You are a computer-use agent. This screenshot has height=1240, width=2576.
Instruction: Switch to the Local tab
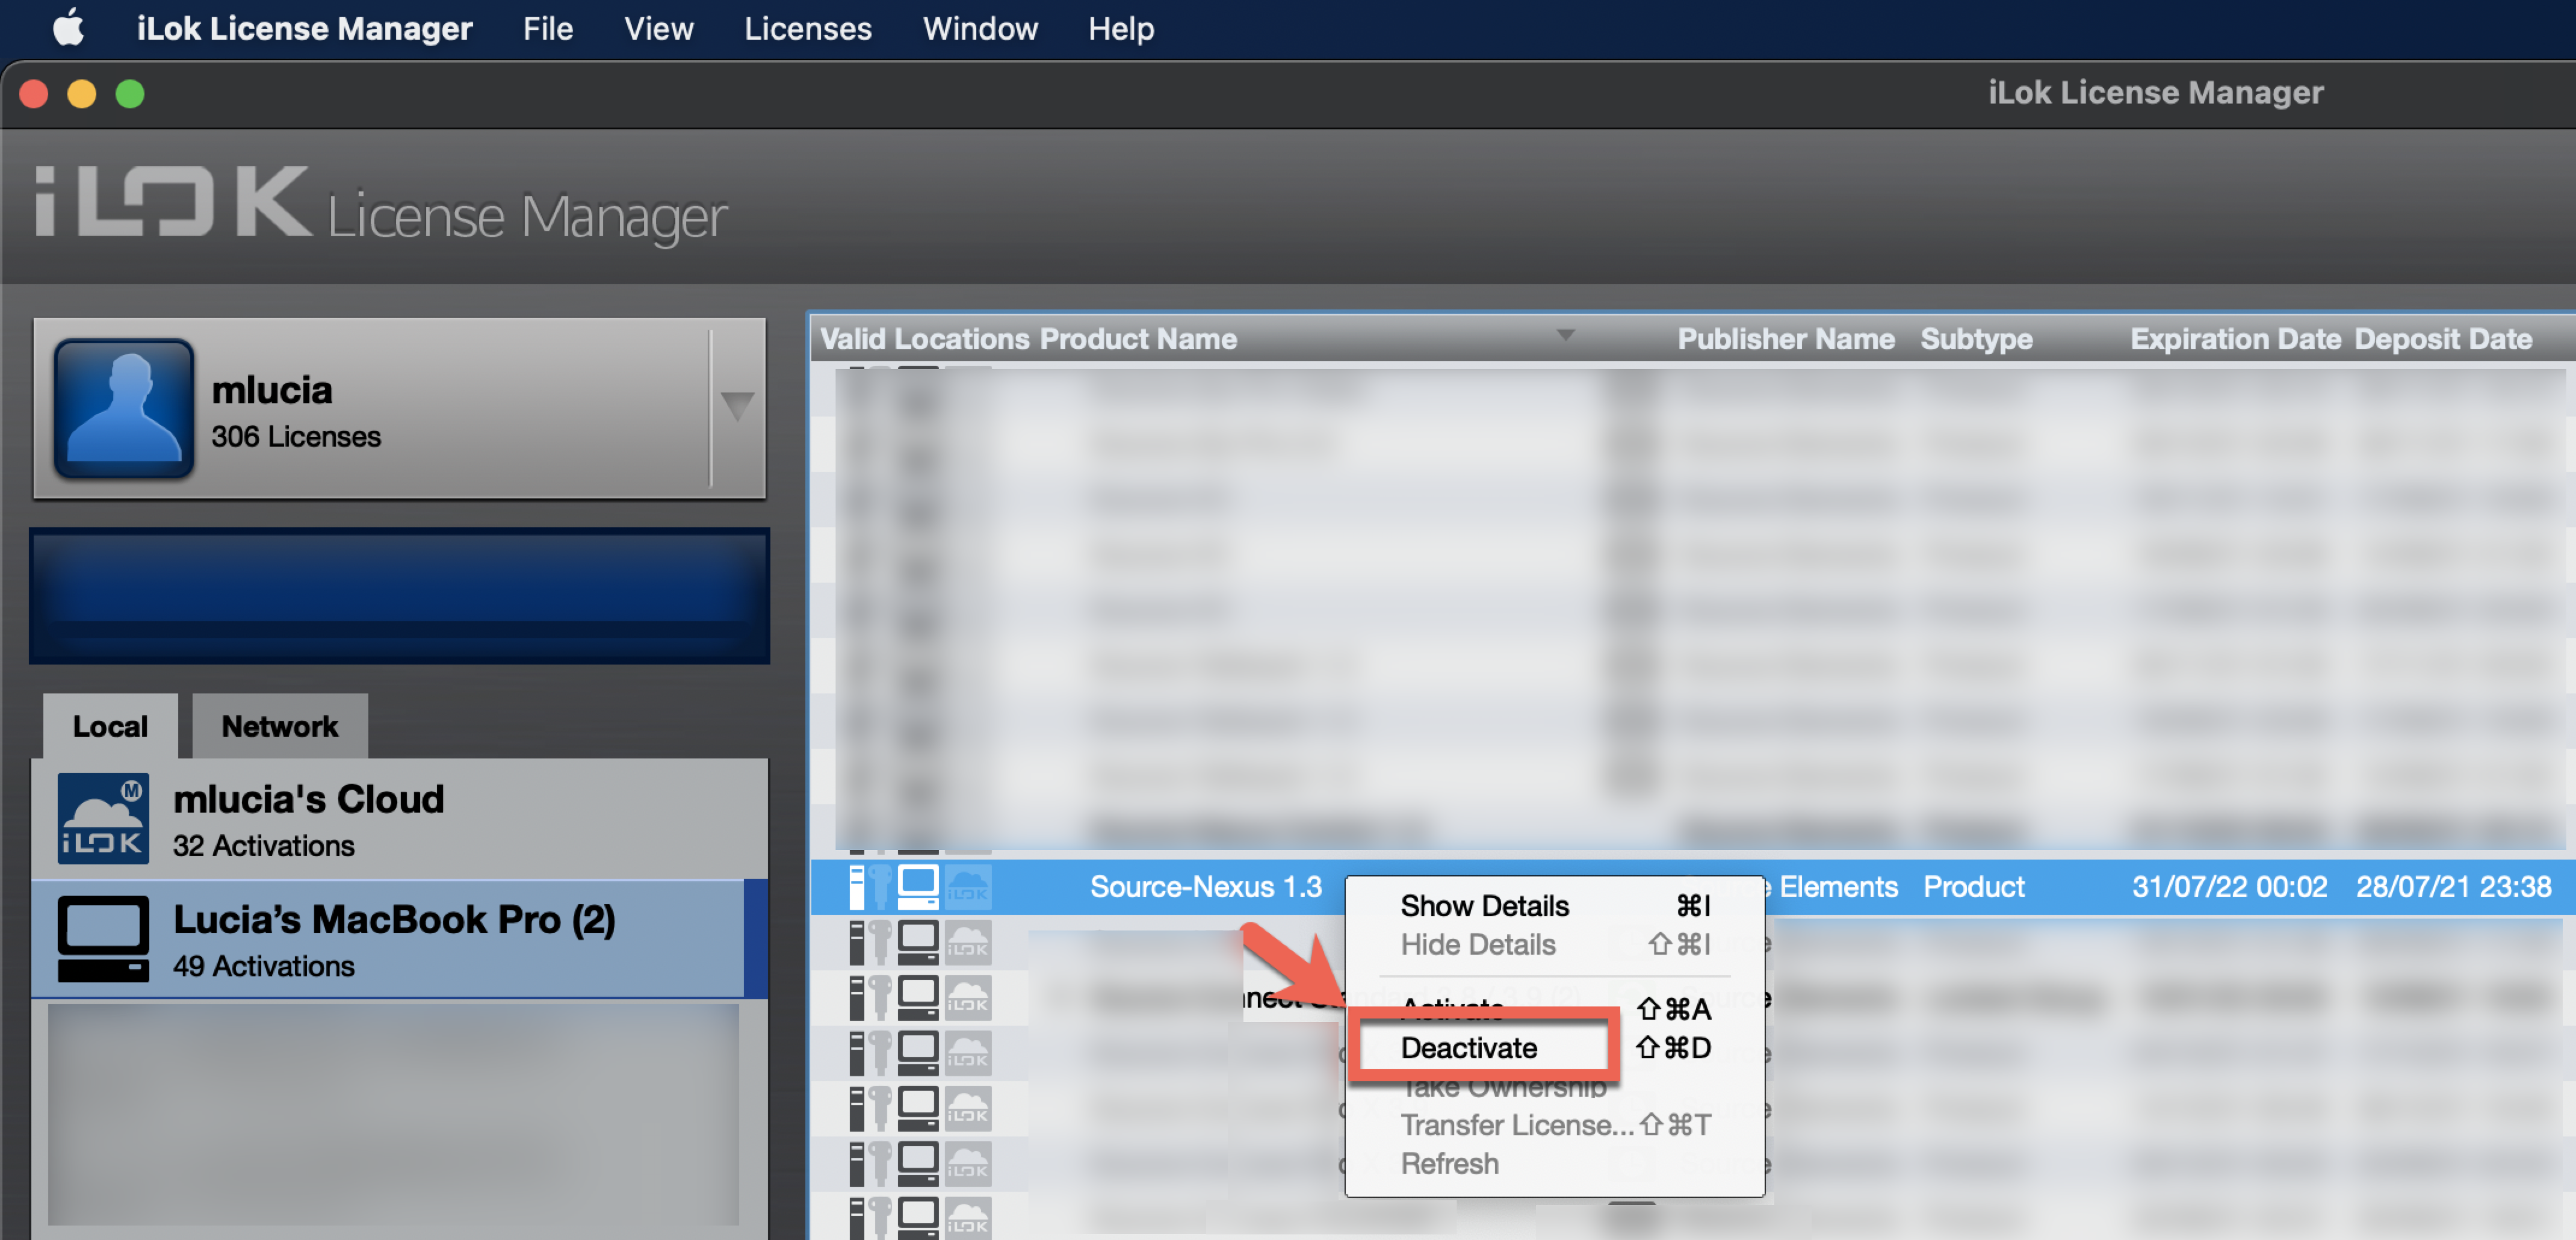pos(110,726)
